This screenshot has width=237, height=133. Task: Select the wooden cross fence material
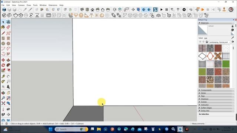coord(218,56)
